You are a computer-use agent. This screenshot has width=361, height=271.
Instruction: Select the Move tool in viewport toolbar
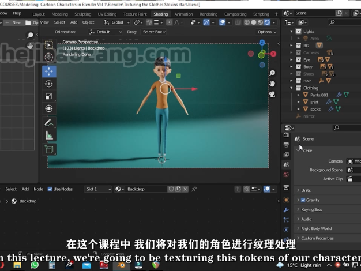(x=49, y=71)
